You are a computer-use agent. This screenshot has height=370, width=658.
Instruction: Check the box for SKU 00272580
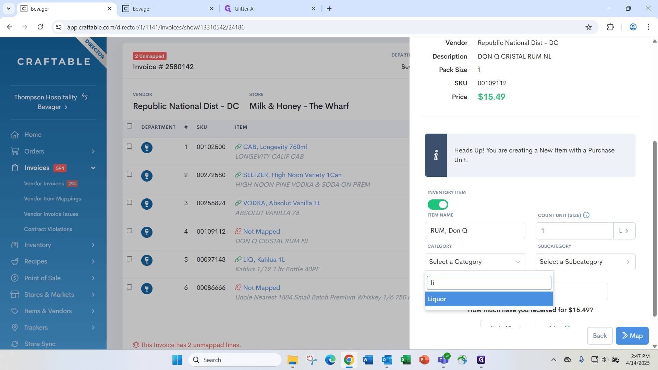coord(129,174)
